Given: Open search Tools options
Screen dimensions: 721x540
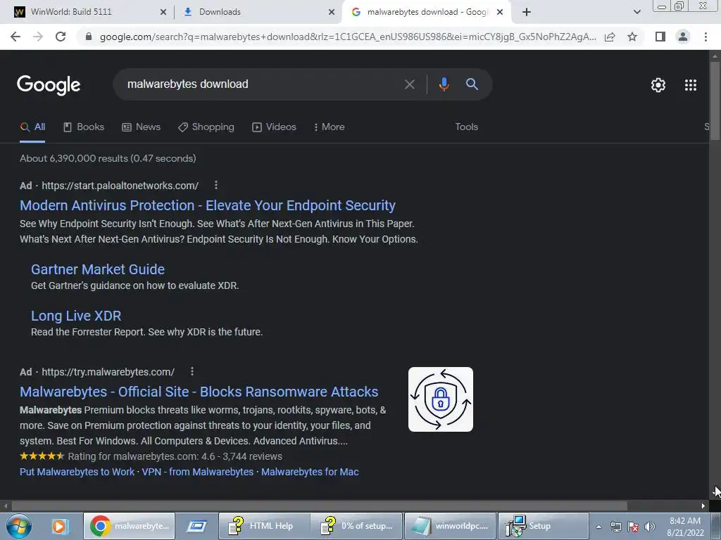Looking at the screenshot, I should [466, 127].
